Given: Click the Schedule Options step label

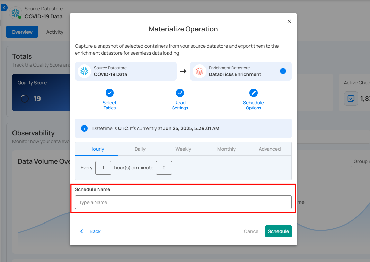Looking at the screenshot, I should pyautogui.click(x=254, y=105).
